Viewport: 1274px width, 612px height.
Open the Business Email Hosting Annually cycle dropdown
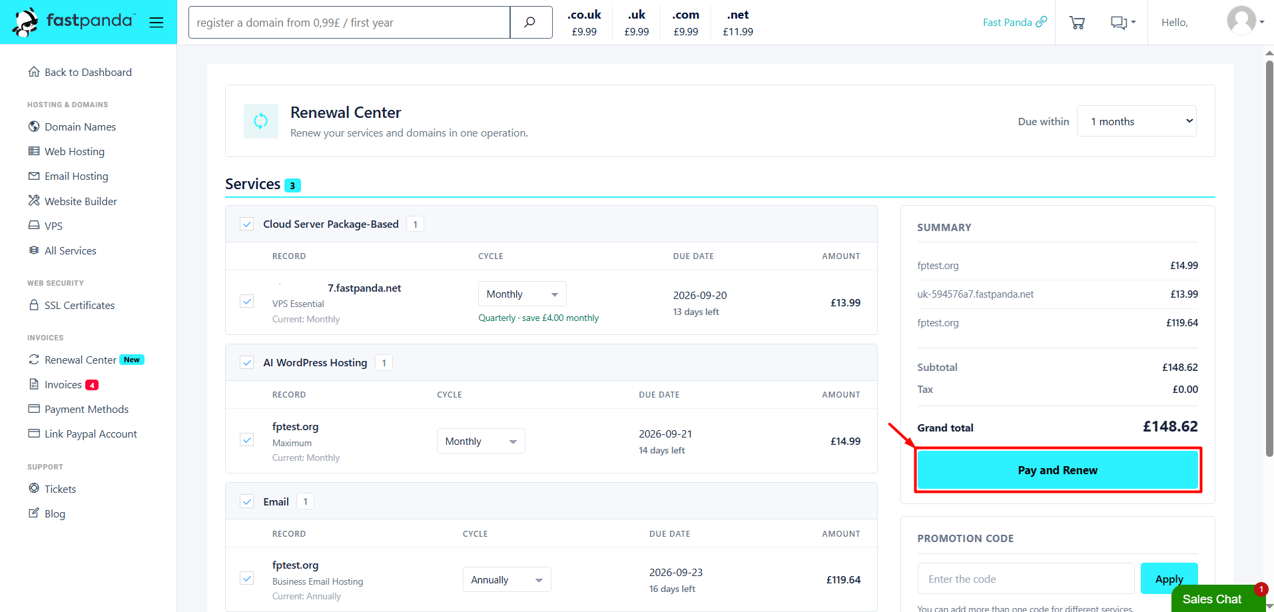[507, 580]
